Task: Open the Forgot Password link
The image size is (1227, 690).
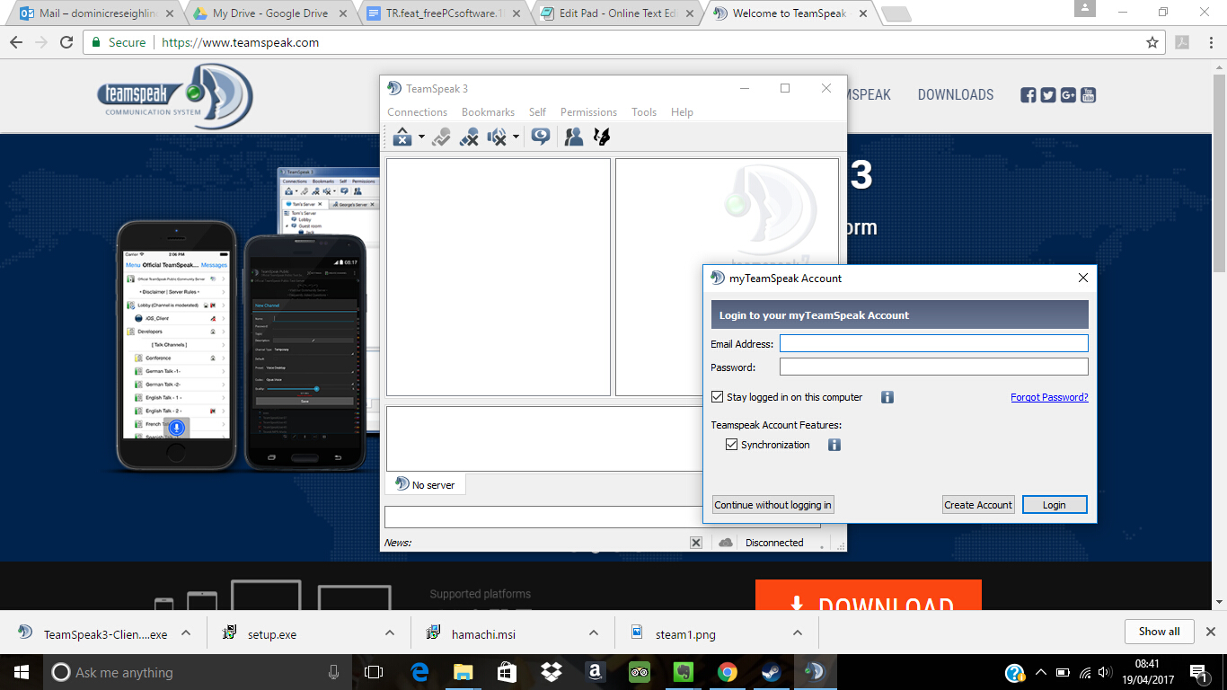Action: point(1049,397)
